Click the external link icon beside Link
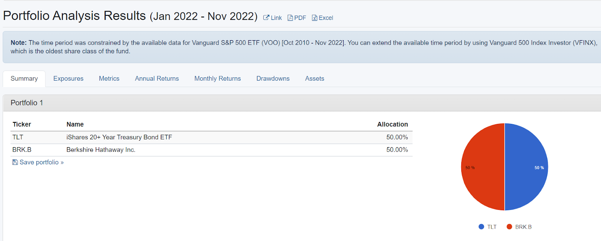601x241 pixels. click(x=266, y=18)
